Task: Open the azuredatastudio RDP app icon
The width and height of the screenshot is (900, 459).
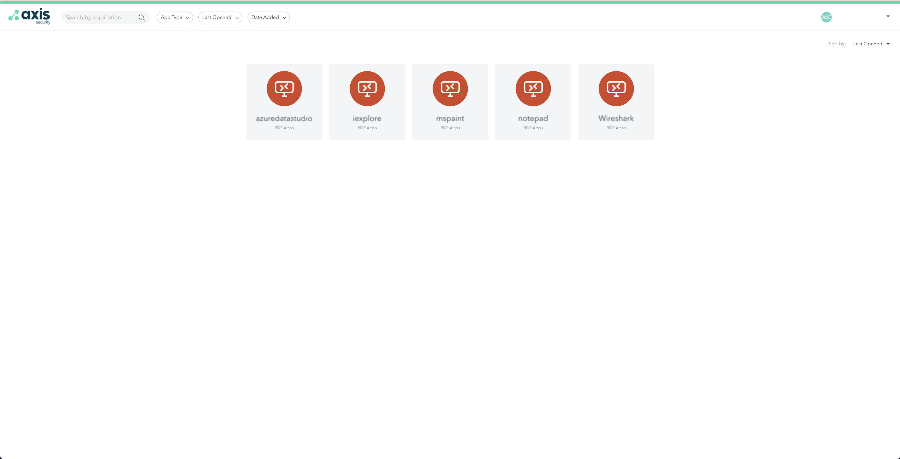Action: pos(284,89)
